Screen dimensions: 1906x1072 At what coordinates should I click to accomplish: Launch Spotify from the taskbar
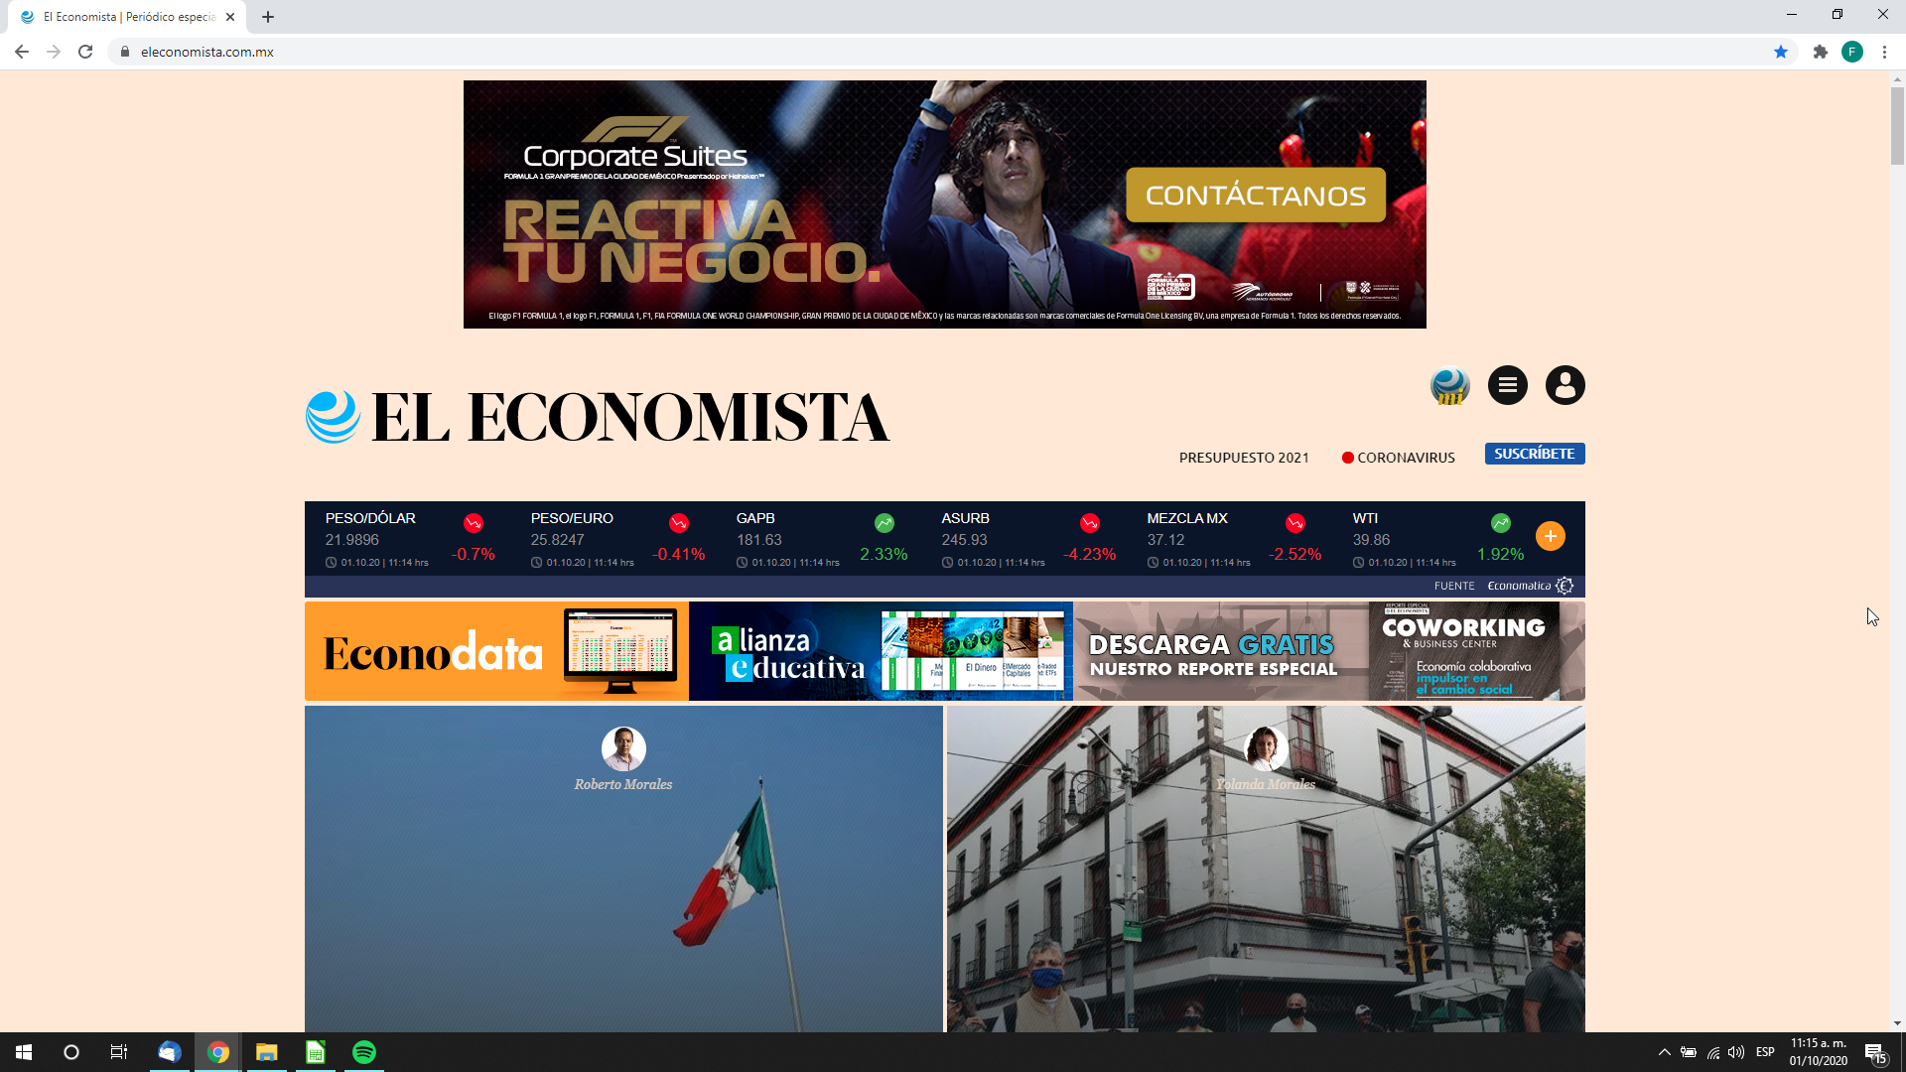[x=364, y=1052]
